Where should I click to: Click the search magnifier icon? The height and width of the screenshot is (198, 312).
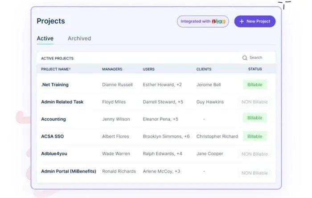pyautogui.click(x=245, y=58)
